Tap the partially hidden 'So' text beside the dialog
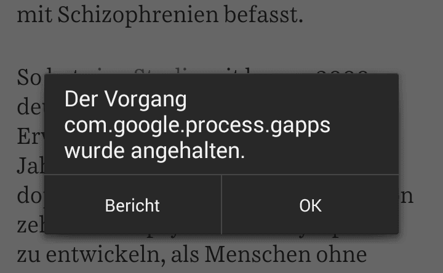 coord(31,77)
